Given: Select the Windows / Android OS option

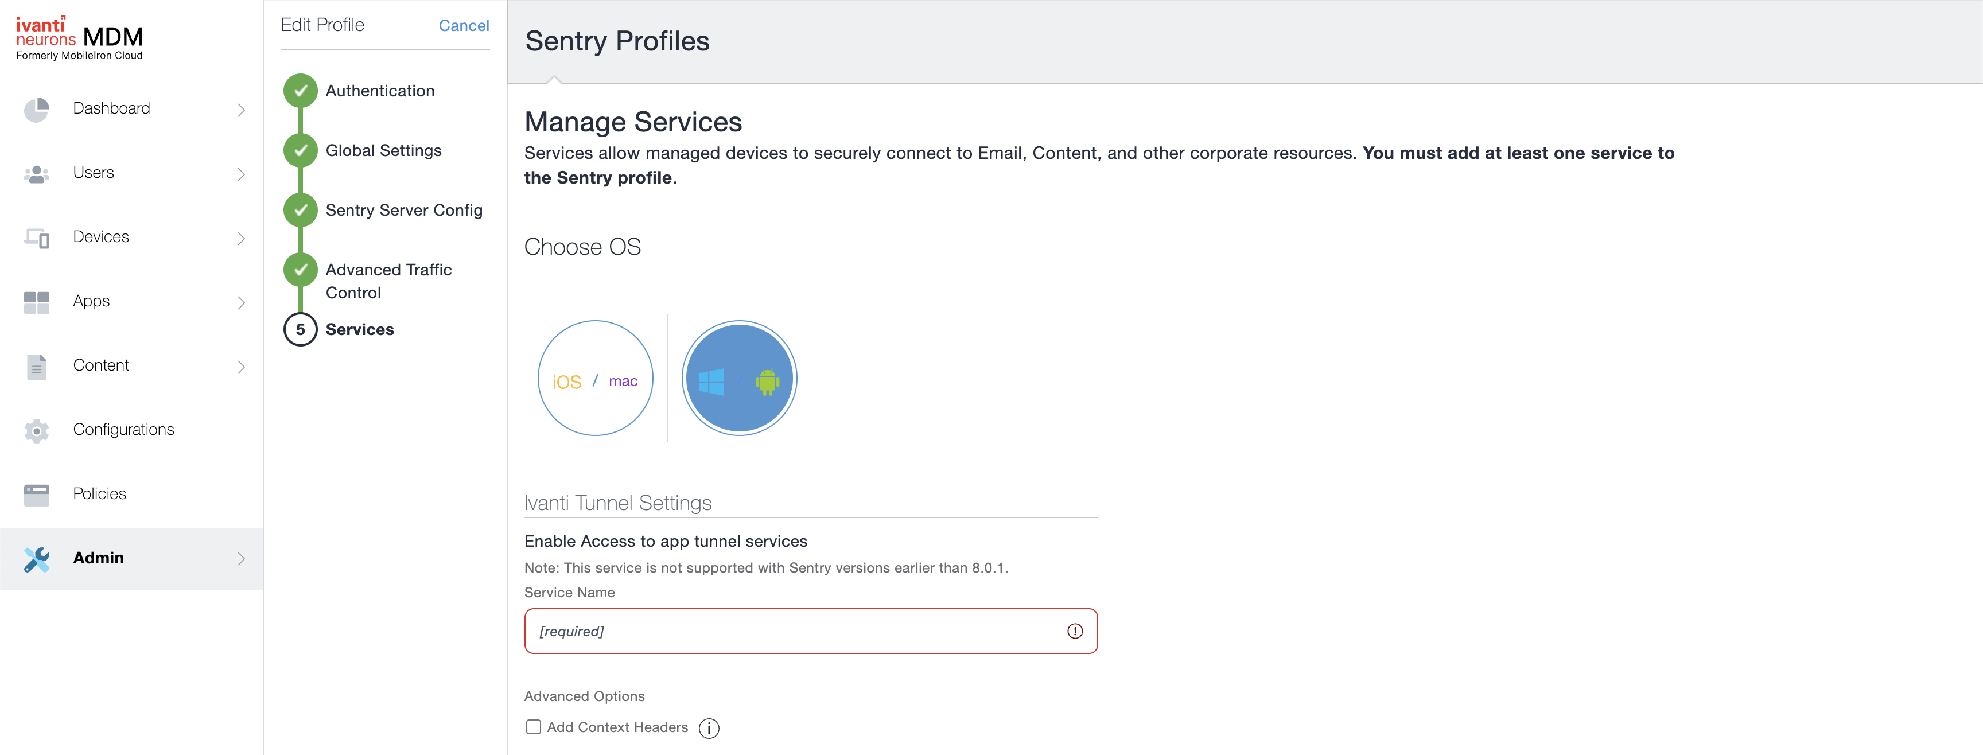Looking at the screenshot, I should click(x=739, y=379).
